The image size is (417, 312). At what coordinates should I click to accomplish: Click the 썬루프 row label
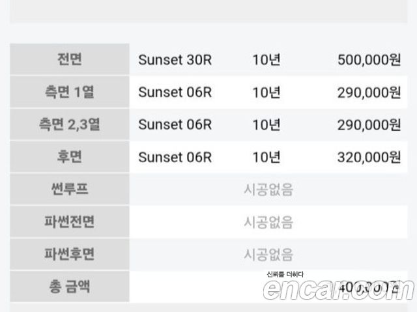(69, 190)
